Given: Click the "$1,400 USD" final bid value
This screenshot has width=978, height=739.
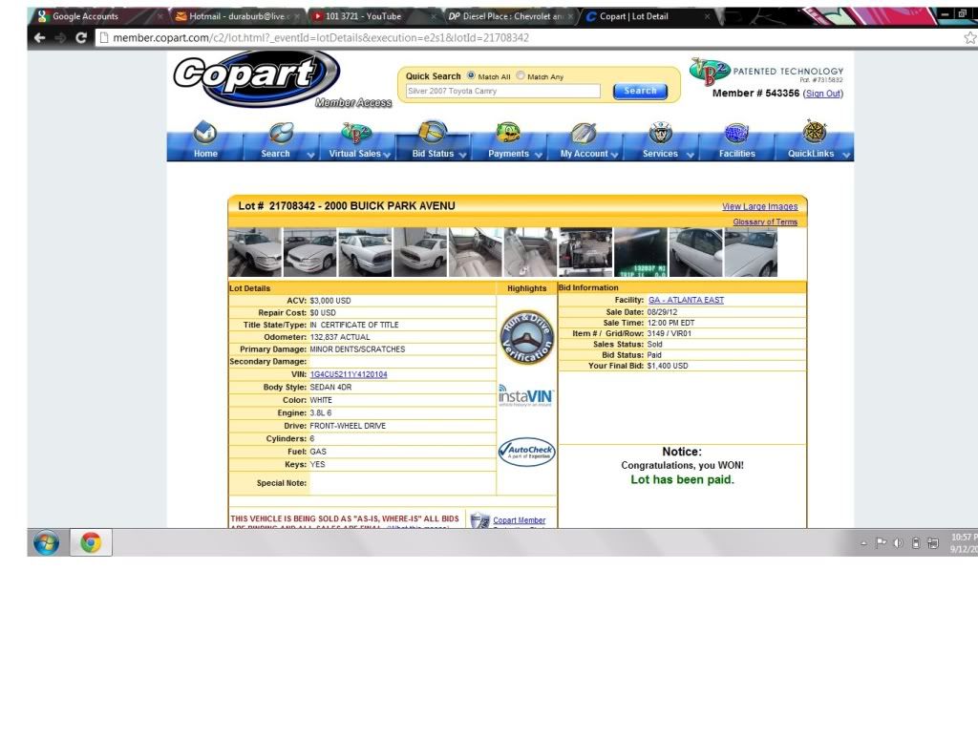Looking at the screenshot, I should pos(668,366).
